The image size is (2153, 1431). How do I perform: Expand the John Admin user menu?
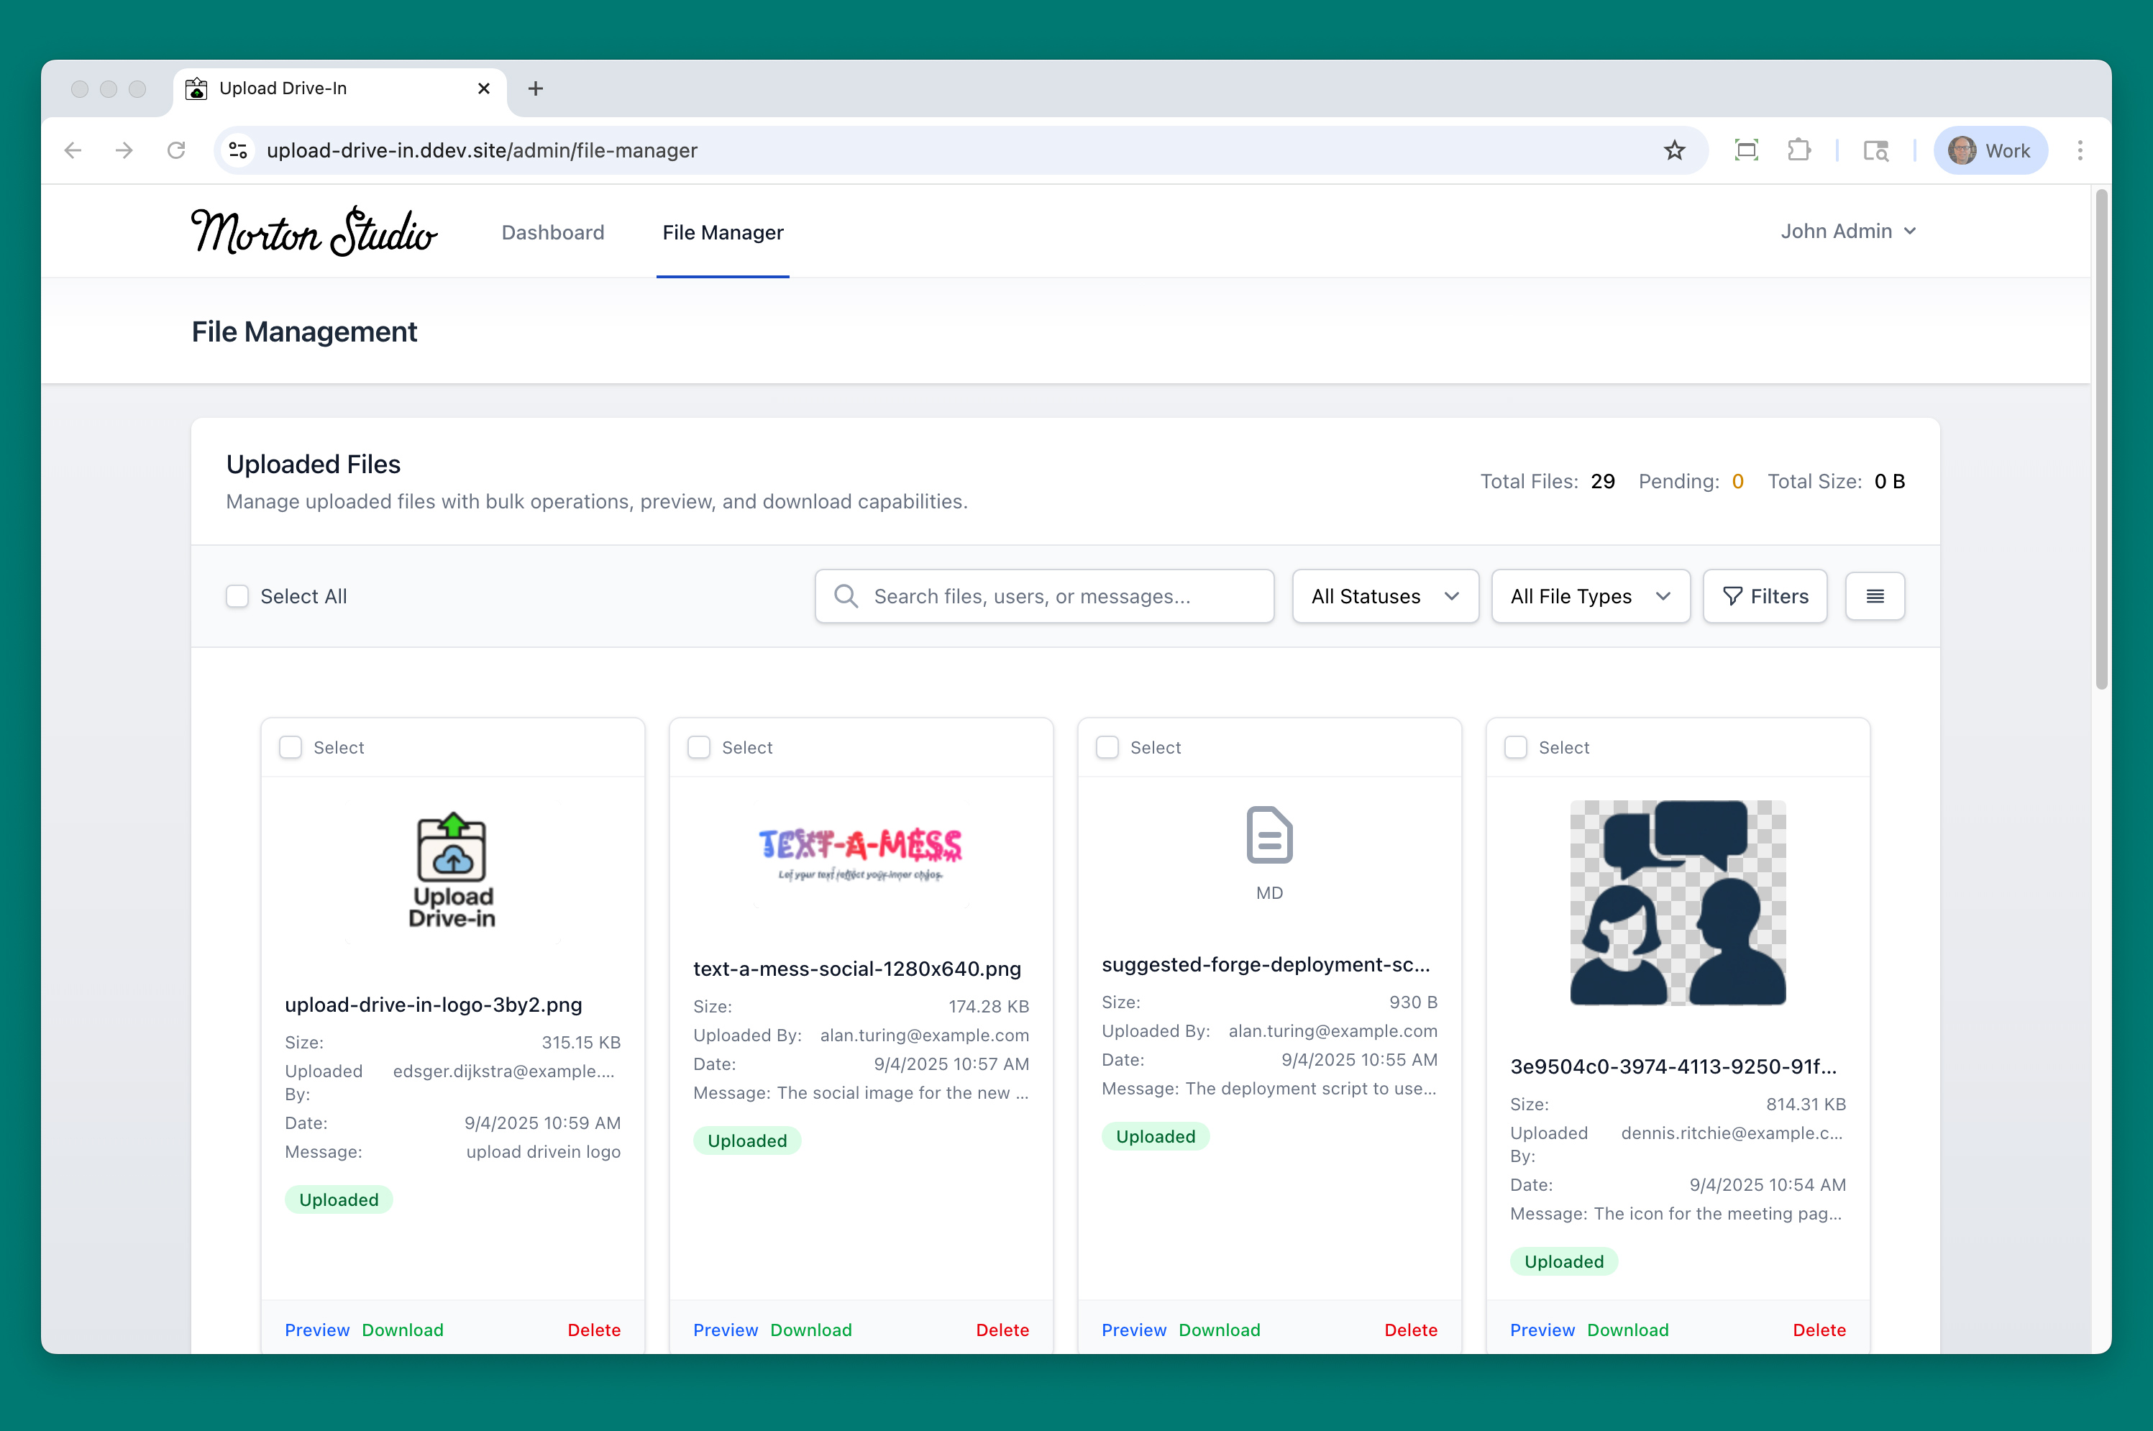(1847, 232)
